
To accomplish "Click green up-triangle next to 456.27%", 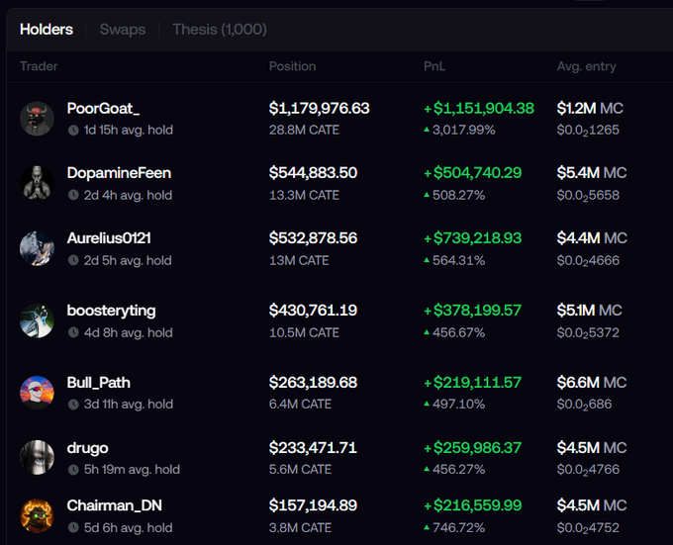I will pos(427,469).
